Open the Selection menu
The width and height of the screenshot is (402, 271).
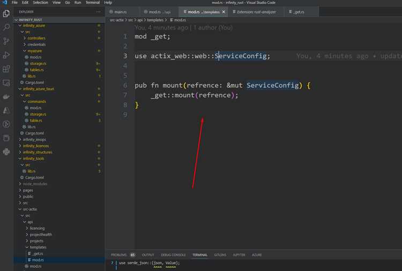(x=40, y=2)
